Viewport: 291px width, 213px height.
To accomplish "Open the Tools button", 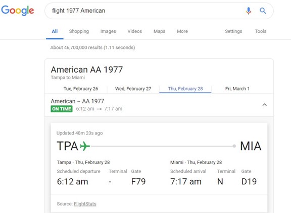I will (261, 31).
